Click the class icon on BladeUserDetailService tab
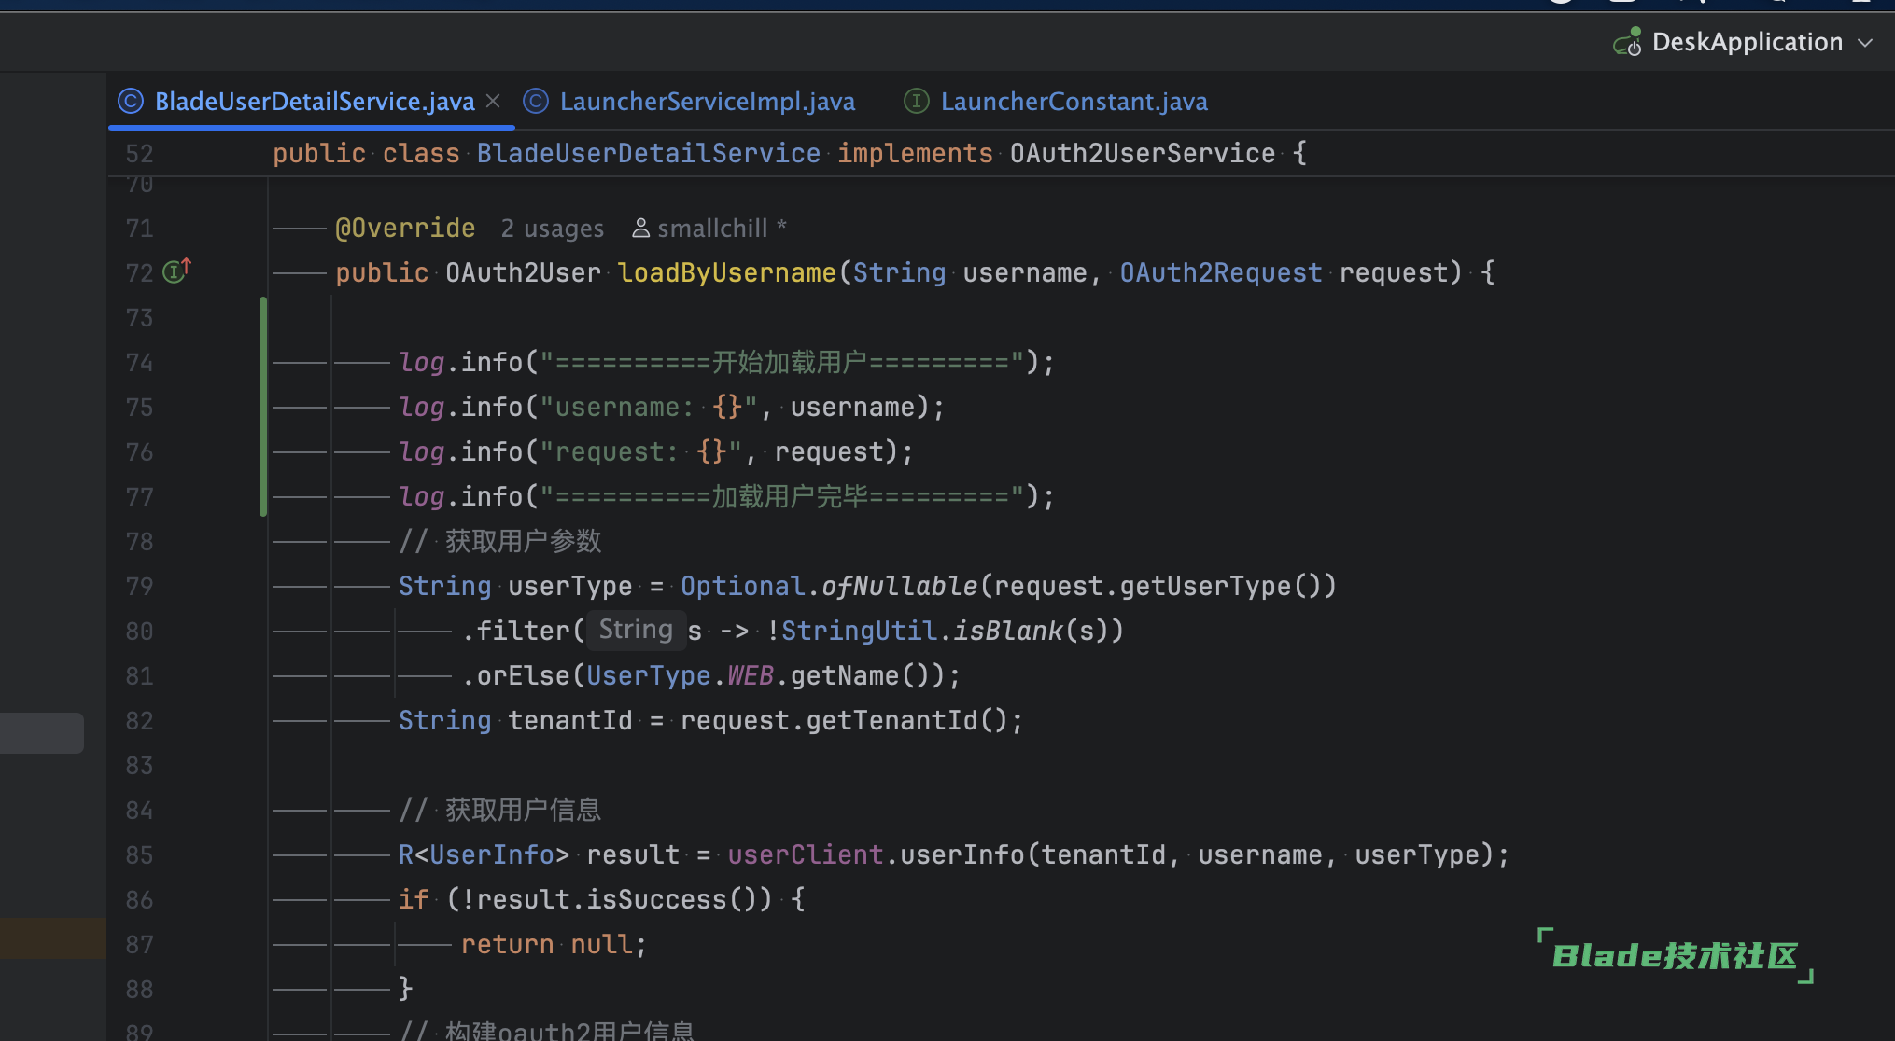Viewport: 1895px width, 1041px height. [131, 101]
